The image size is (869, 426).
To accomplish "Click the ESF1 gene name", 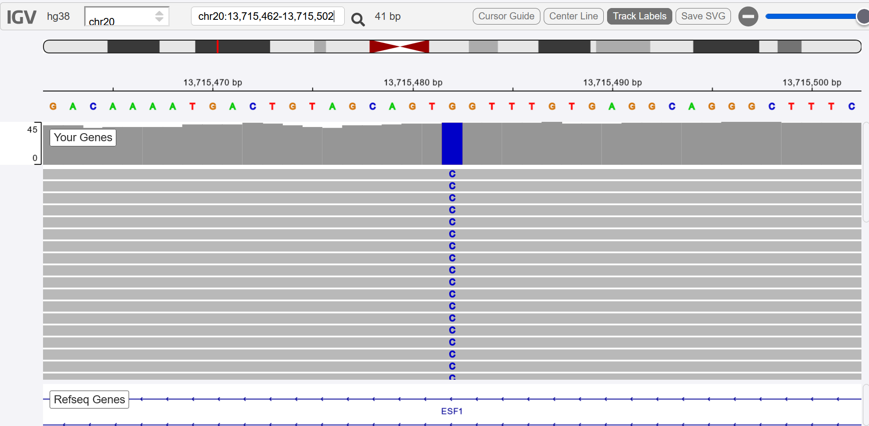I will [452, 411].
